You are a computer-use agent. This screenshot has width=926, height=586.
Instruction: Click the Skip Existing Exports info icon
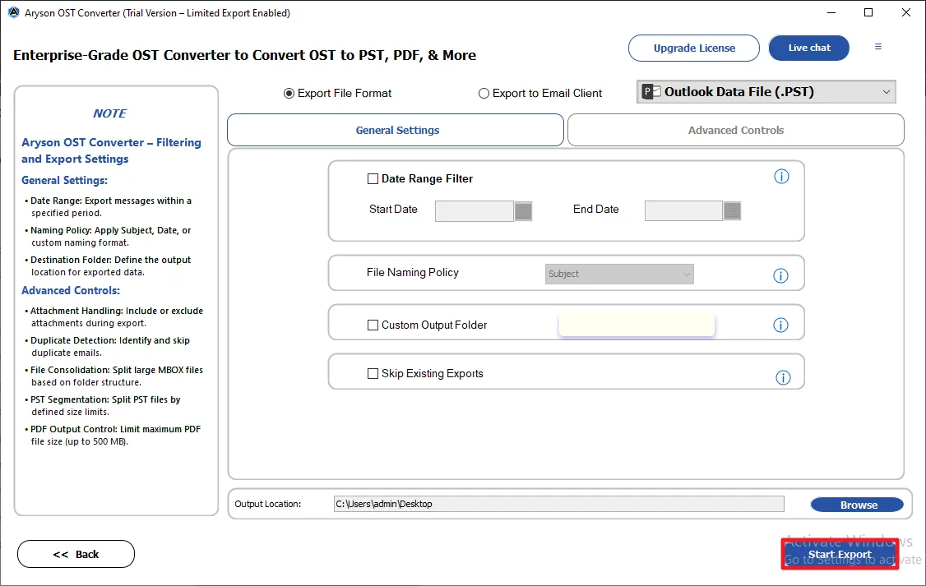tap(783, 378)
